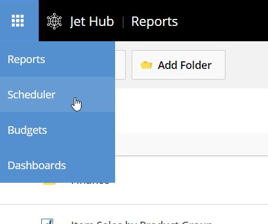The width and height of the screenshot is (268, 224).
Task: Click the gray column header row of list
Action: pos(191,144)
